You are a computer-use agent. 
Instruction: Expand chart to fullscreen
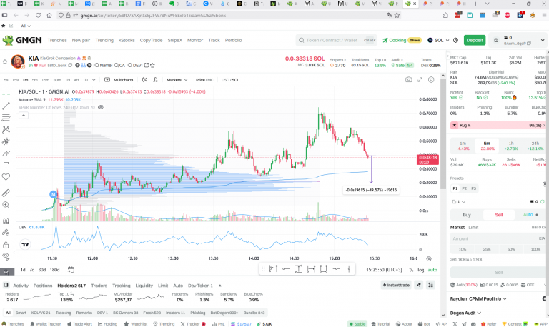pyautogui.click(x=420, y=80)
